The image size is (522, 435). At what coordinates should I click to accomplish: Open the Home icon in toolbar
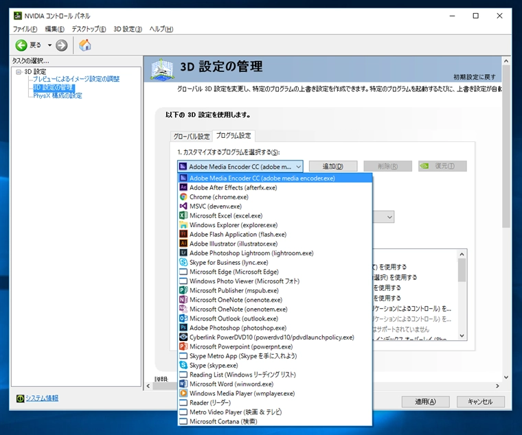(85, 45)
